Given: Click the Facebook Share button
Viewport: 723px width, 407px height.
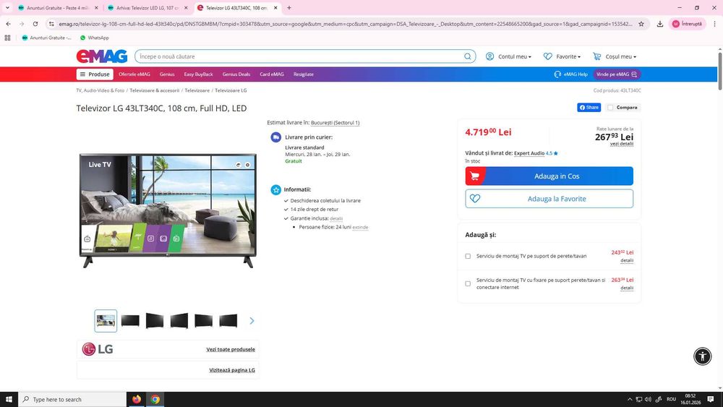Looking at the screenshot, I should point(589,108).
